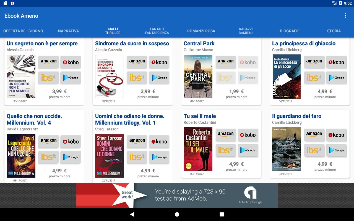Viewport: 354px width, 221px height.
Task: Switch to the Biografie tab
Action: click(x=290, y=31)
